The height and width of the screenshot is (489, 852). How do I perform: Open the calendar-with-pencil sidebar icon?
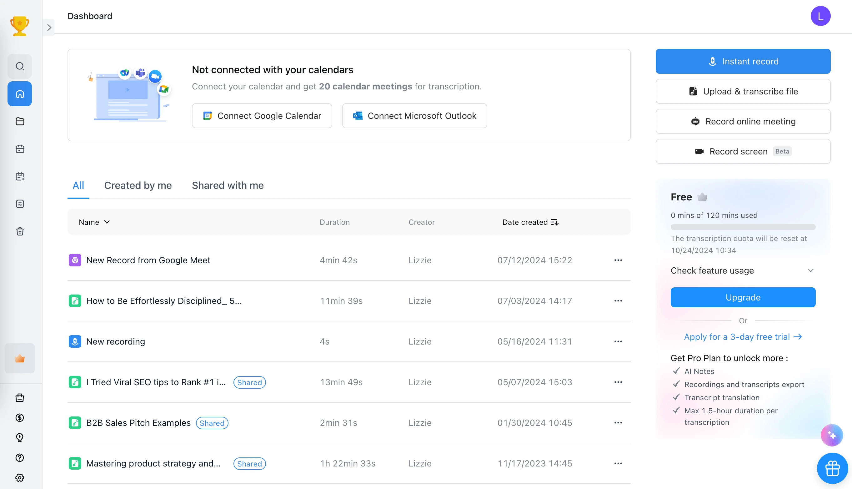[20, 176]
